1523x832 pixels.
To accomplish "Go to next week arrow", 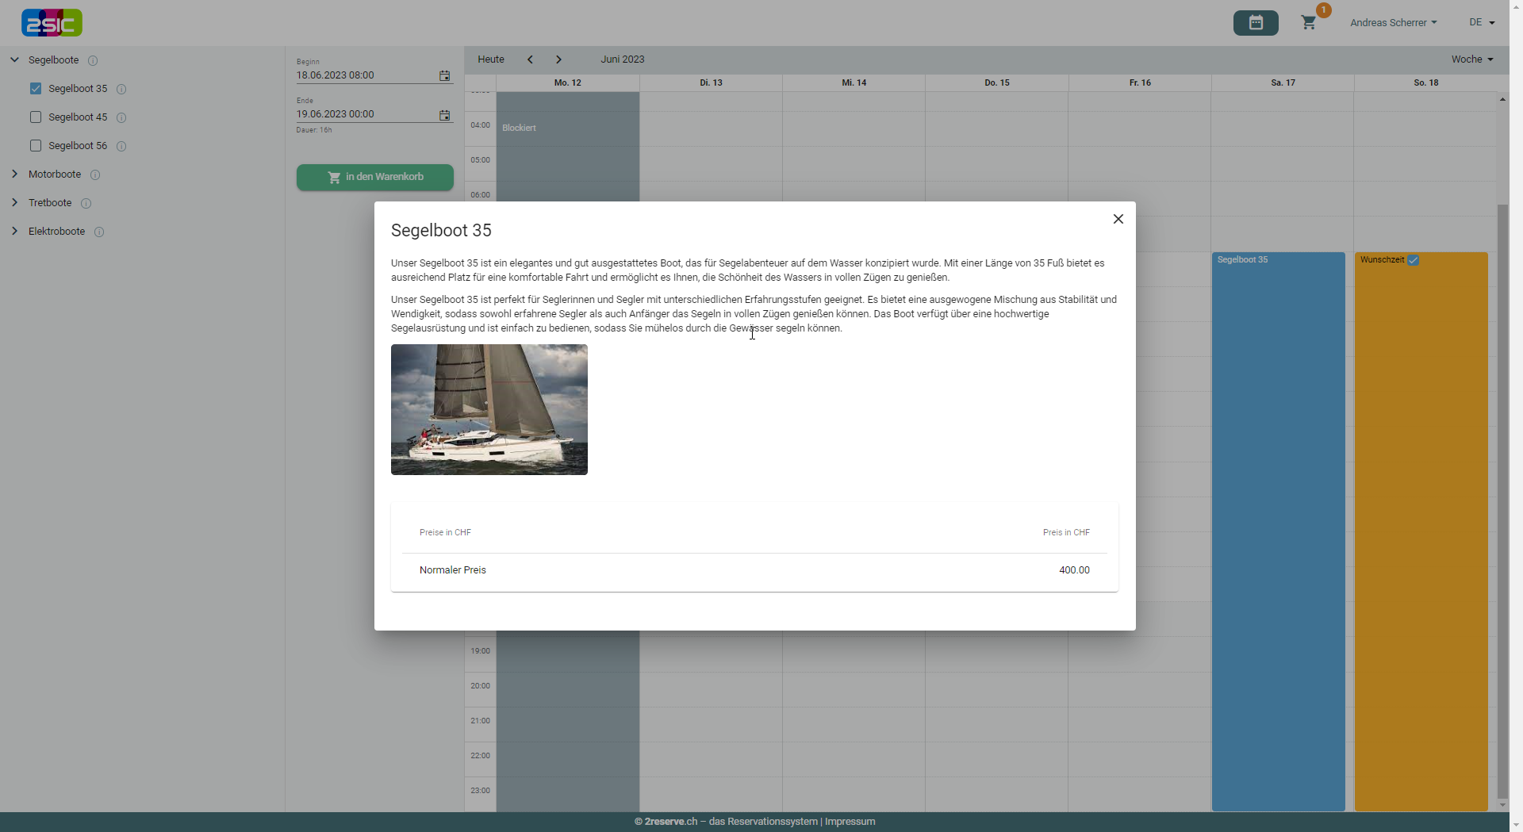I will click(x=558, y=59).
